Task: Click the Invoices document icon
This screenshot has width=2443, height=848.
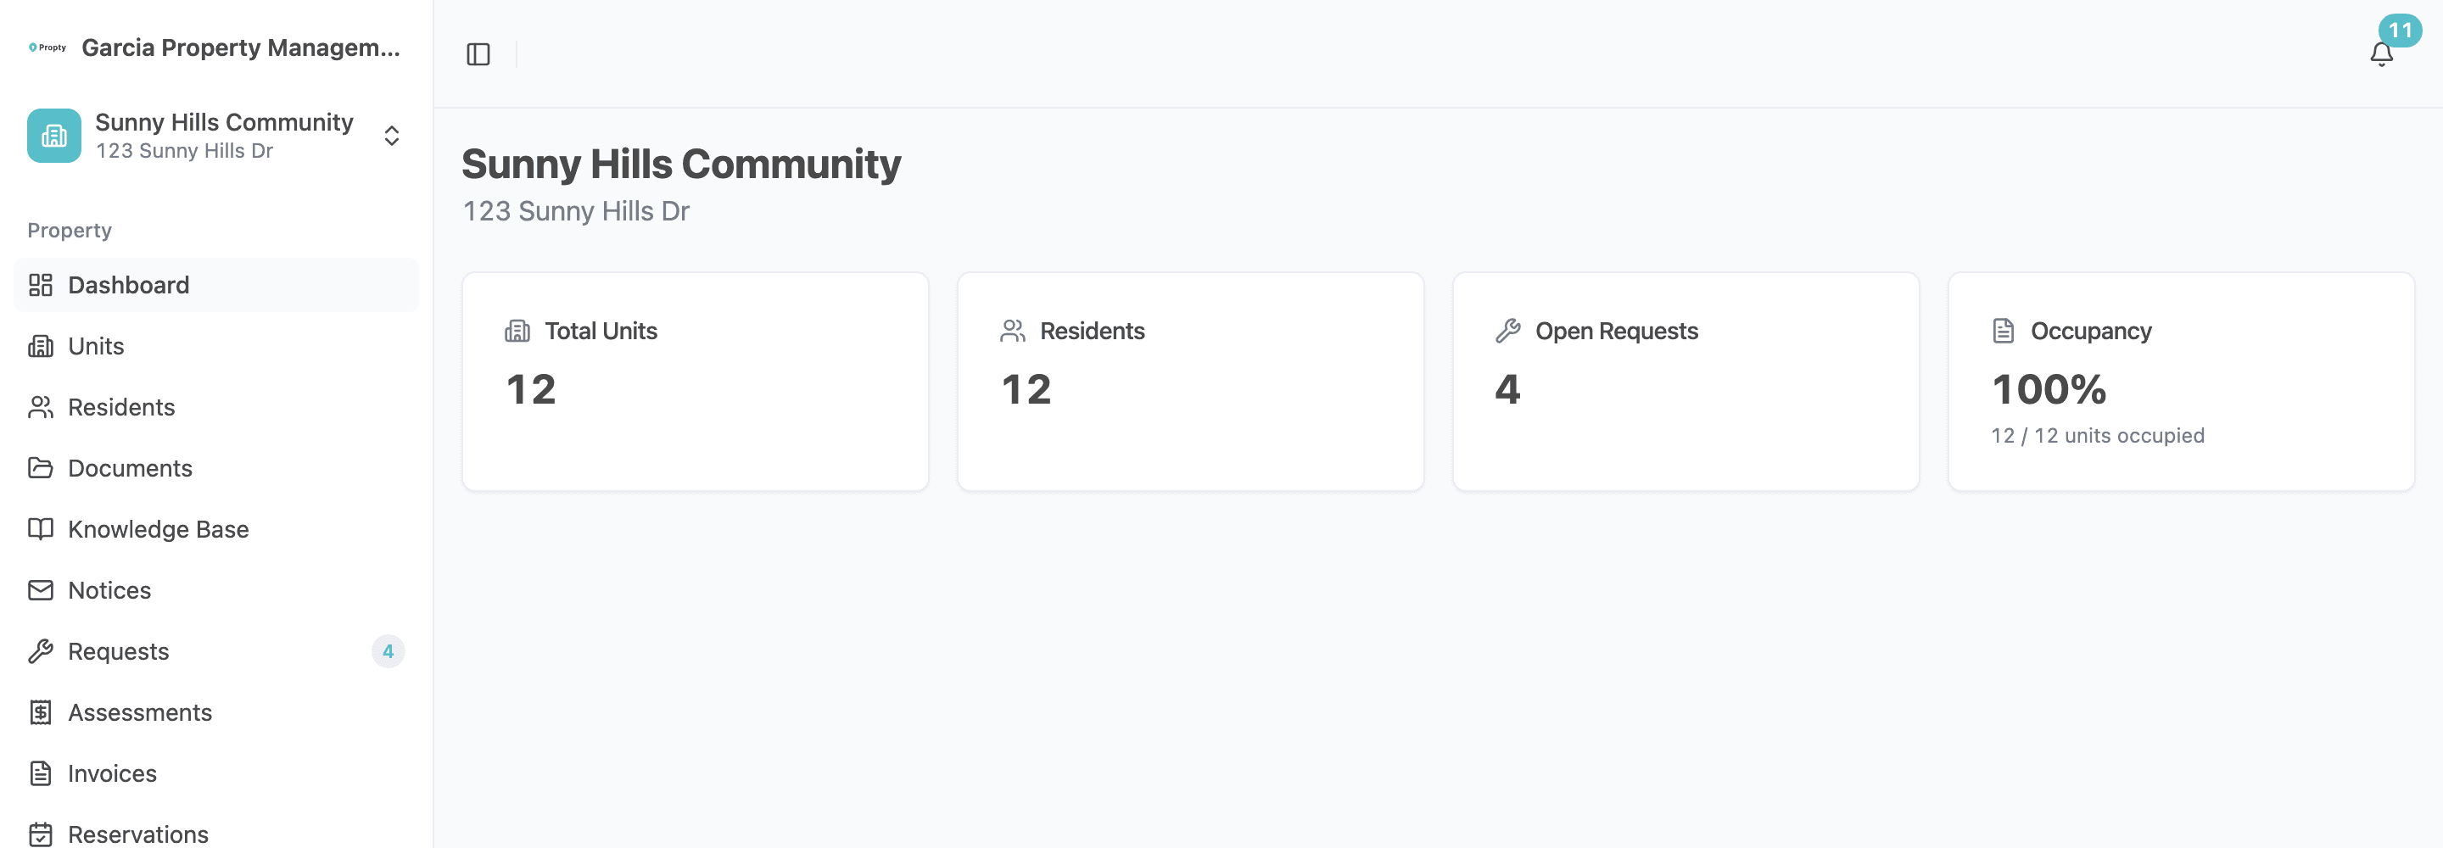Action: [41, 773]
